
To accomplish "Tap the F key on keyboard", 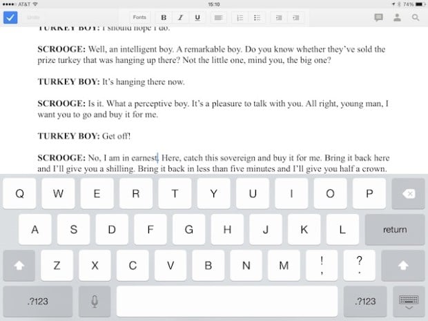I will (150, 230).
